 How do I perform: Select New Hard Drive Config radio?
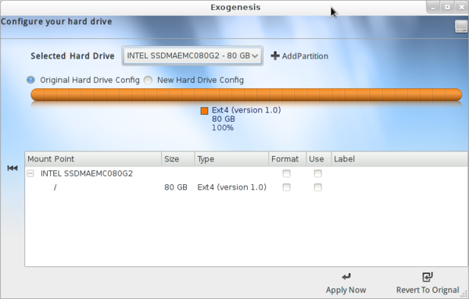(x=148, y=80)
